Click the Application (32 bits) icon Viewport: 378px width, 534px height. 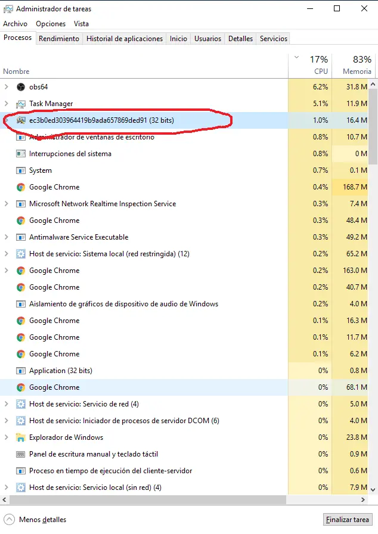(21, 371)
